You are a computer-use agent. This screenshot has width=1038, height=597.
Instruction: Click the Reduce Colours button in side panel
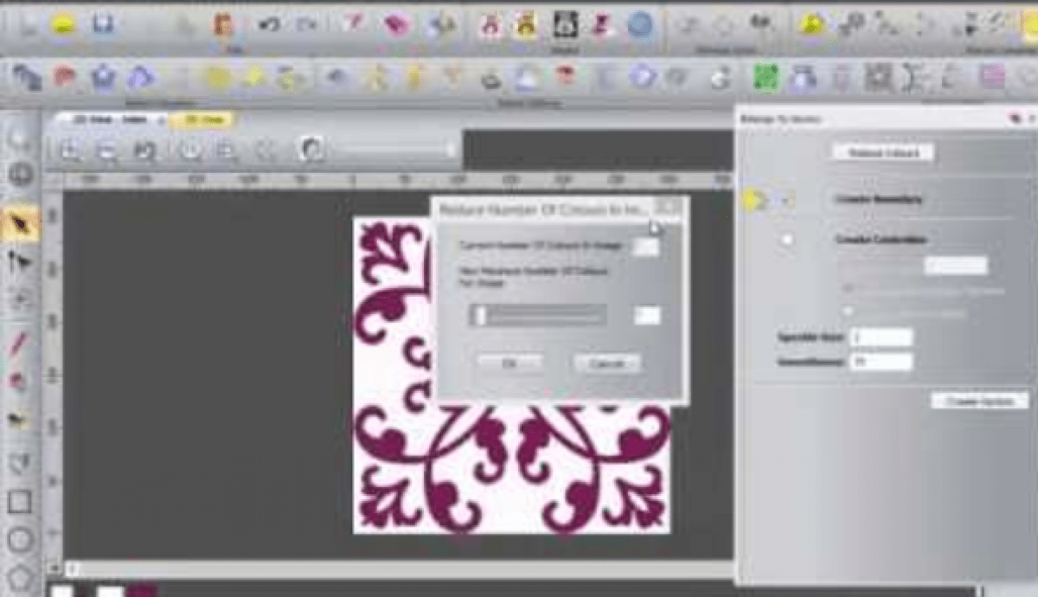tap(883, 153)
